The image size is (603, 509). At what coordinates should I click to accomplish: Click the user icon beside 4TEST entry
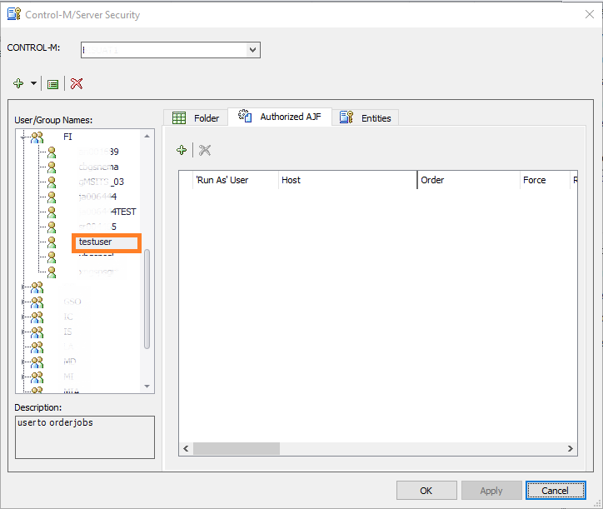(x=52, y=212)
